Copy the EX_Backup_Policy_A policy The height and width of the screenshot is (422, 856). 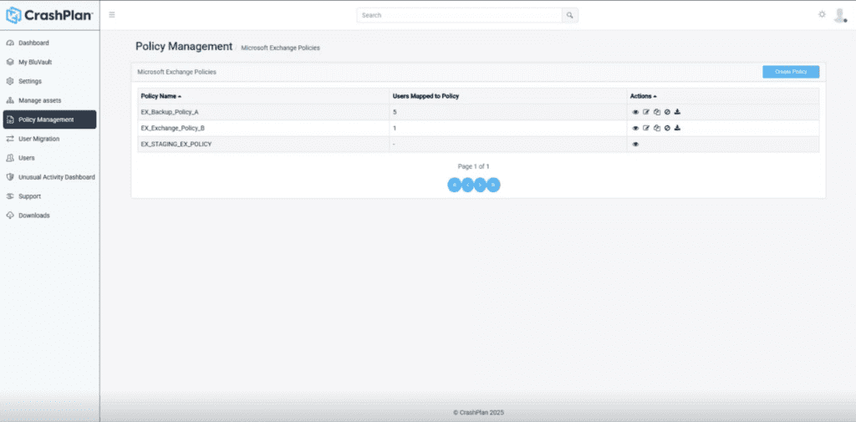[x=657, y=112]
